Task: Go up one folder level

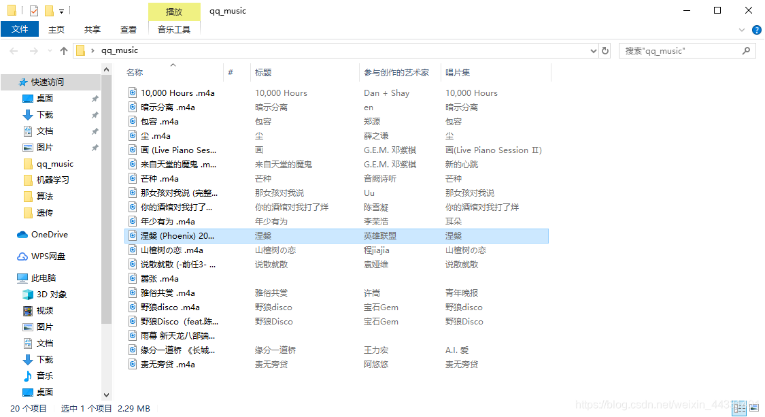Action: tap(64, 51)
